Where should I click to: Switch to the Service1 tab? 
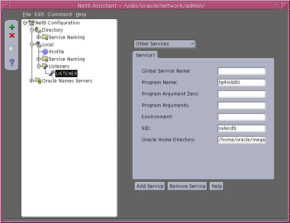[x=145, y=55]
